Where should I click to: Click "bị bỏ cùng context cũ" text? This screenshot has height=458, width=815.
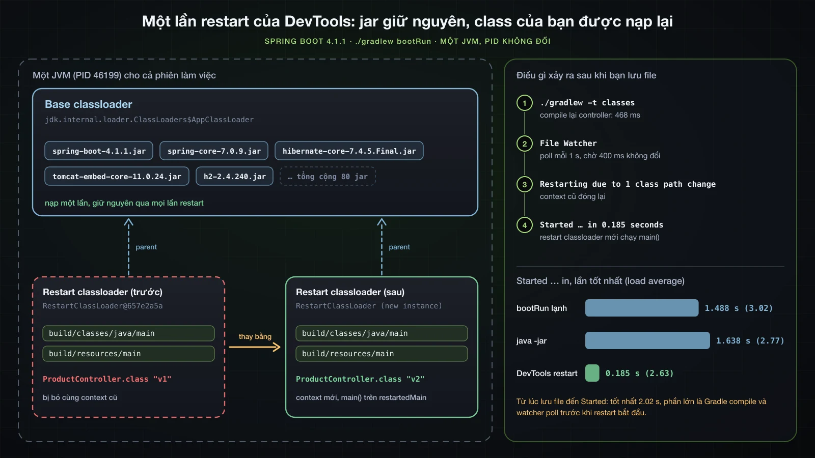pos(80,397)
